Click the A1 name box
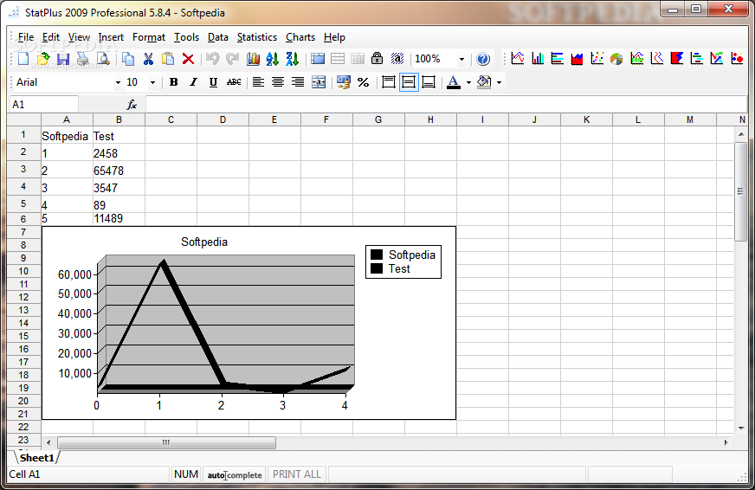Viewport: 755px width, 490px height. tap(43, 105)
